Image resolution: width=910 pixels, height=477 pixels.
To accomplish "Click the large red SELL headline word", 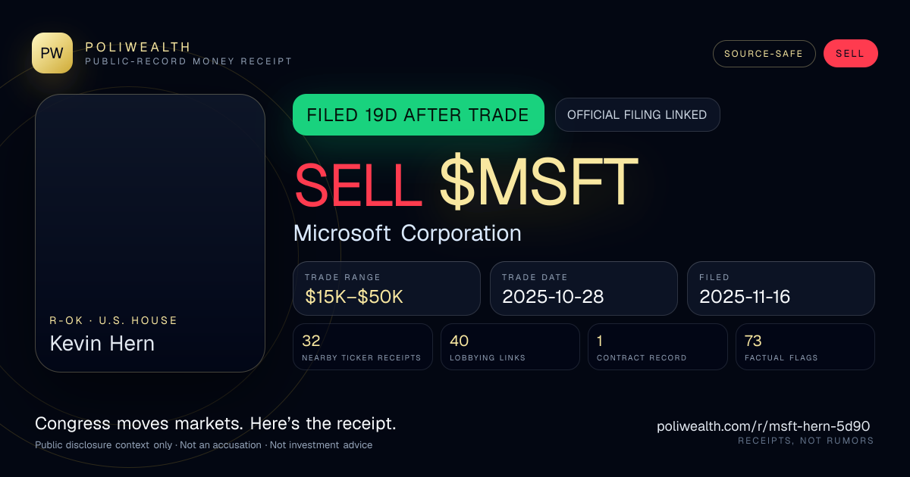I will 359,183.
